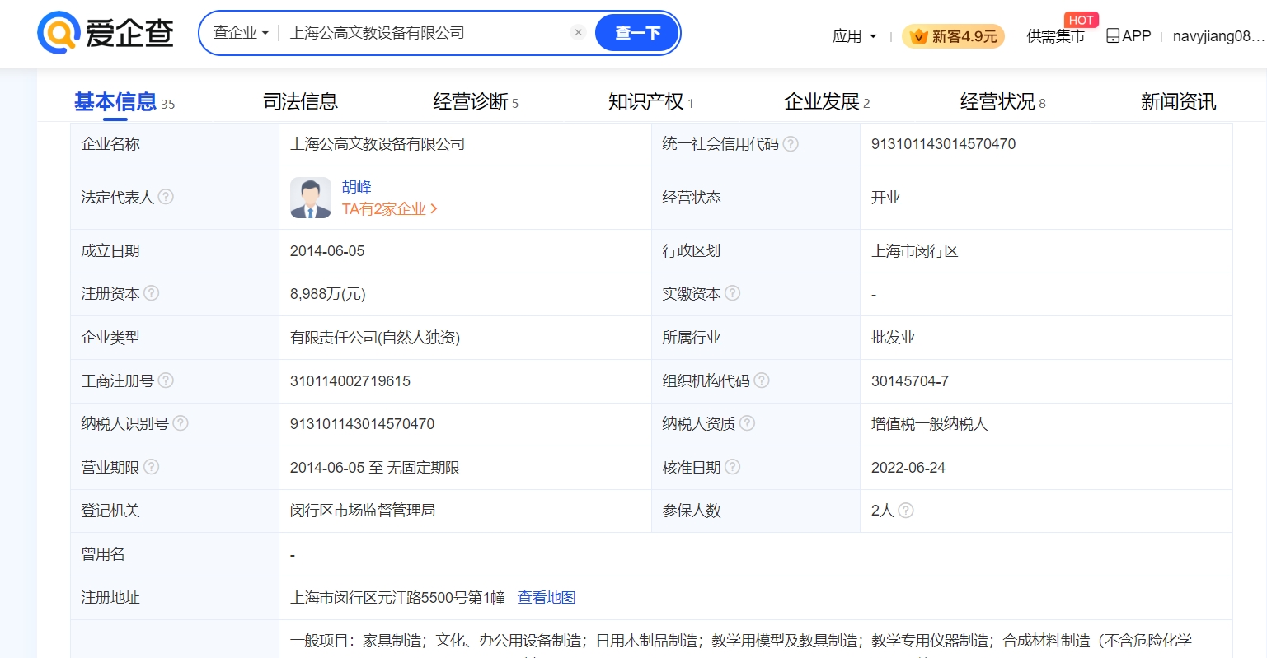Click the 查一下 search button
Image resolution: width=1267 pixels, height=658 pixels.
click(637, 33)
